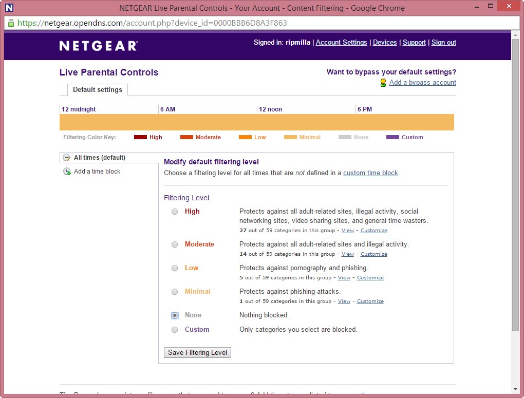524x398 pixels.
Task: Click the scrollbar down arrow
Action: click(x=515, y=389)
